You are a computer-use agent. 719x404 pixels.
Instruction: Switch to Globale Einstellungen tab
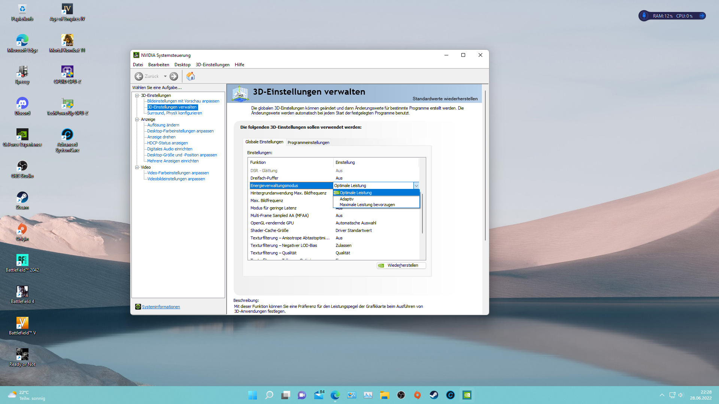pyautogui.click(x=264, y=142)
